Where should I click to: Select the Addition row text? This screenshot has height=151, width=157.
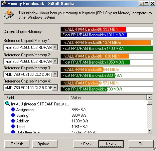click(x=23, y=121)
